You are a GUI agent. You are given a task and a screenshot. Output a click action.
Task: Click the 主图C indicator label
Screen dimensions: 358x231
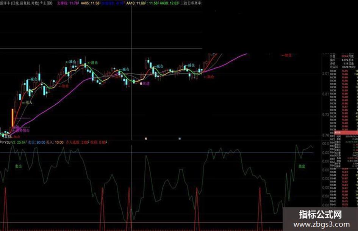[x=47, y=3]
